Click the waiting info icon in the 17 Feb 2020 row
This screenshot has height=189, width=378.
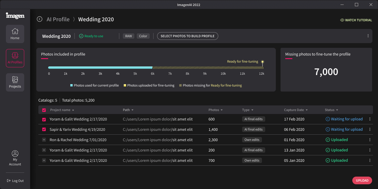pyautogui.click(x=328, y=119)
